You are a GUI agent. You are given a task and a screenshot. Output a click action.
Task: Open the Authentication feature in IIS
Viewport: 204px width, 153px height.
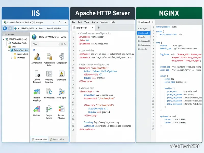coord(37,59)
